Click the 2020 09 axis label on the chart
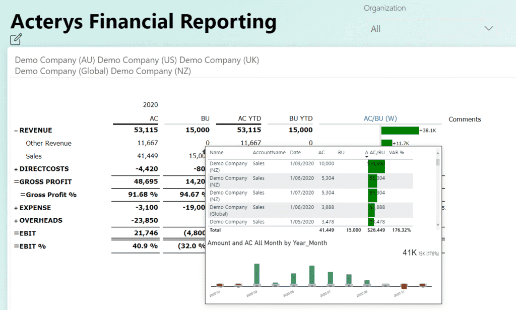Screen dimensions: 516x310 pyautogui.click(x=362, y=293)
